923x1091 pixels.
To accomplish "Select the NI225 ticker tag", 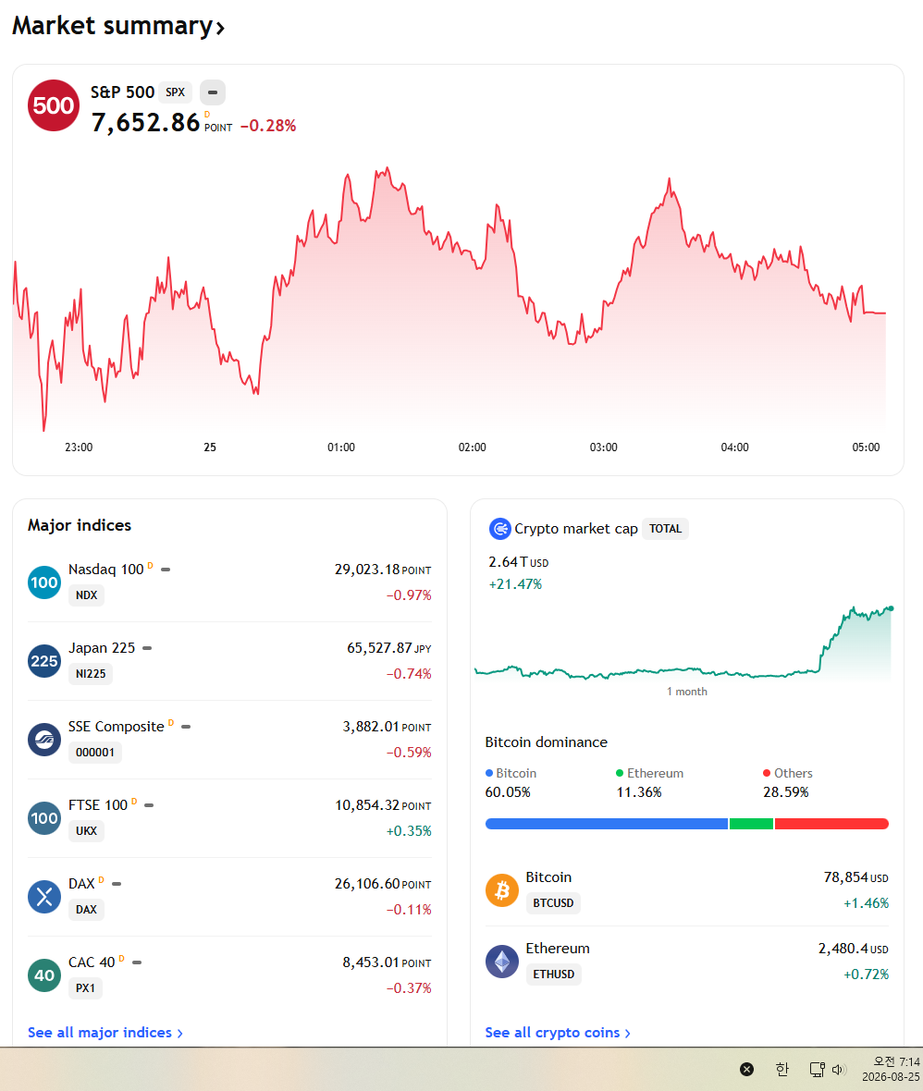I will tap(91, 674).
